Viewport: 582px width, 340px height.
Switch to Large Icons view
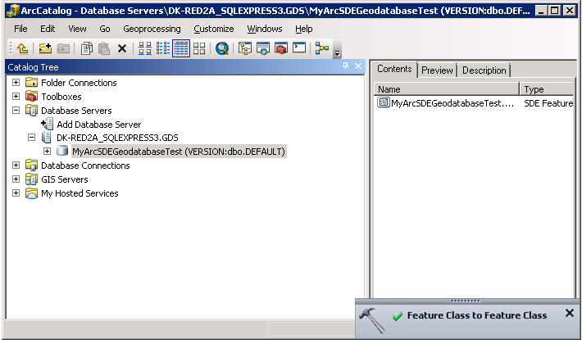coord(145,48)
